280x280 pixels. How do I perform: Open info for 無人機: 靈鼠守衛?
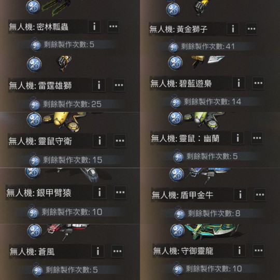click(100, 141)
